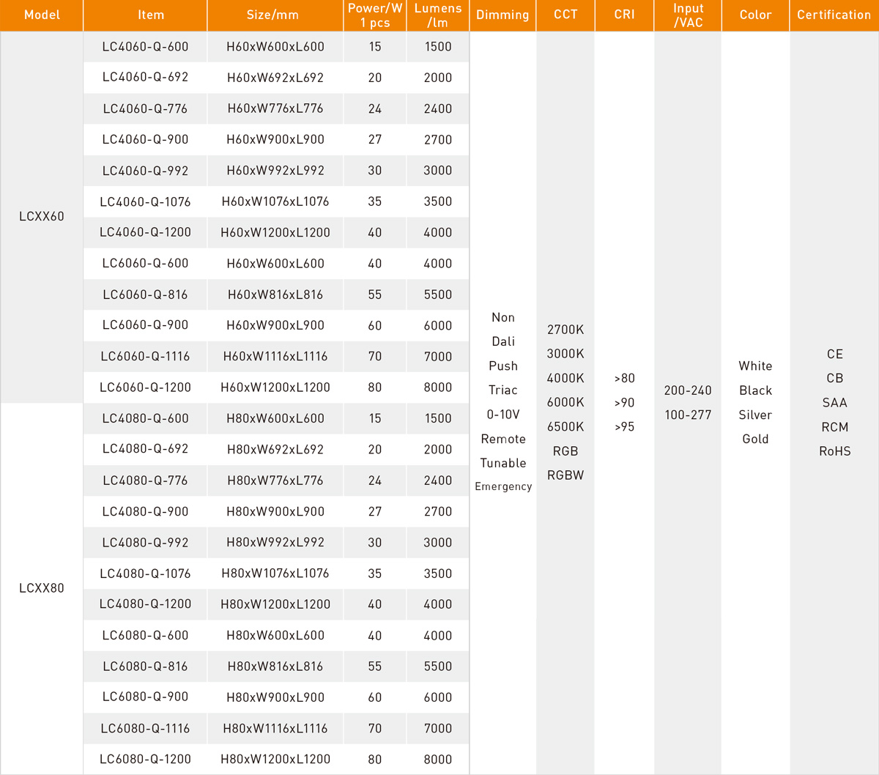Click item 'LC4060-Q-900'
The height and width of the screenshot is (775, 879).
[x=146, y=139]
